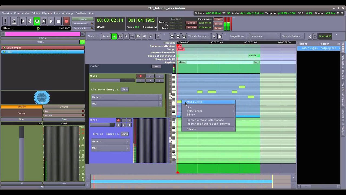This screenshot has width=346, height=195.
Task: Open MIDI 2 Generic patch dropdown
Action: click(x=110, y=141)
